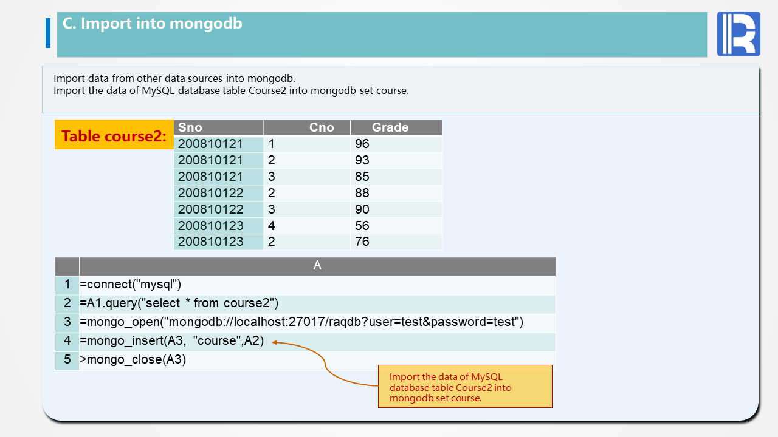778x437 pixels.
Task: Click the blue vertical bar beside the title
Action: click(48, 33)
